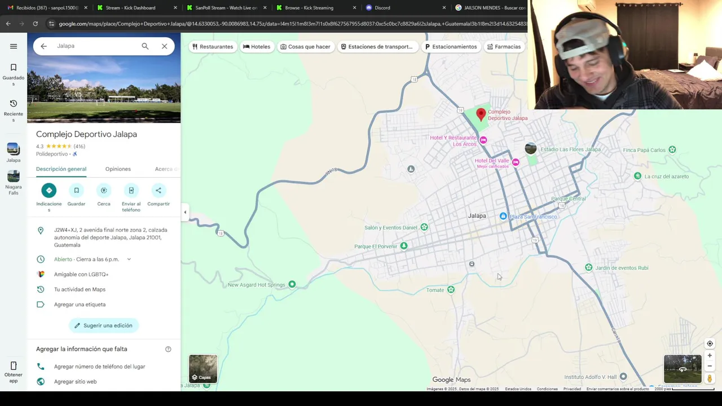Viewport: 722px width, 406px height.
Task: Click the Sugerir una edición button
Action: [x=104, y=325]
